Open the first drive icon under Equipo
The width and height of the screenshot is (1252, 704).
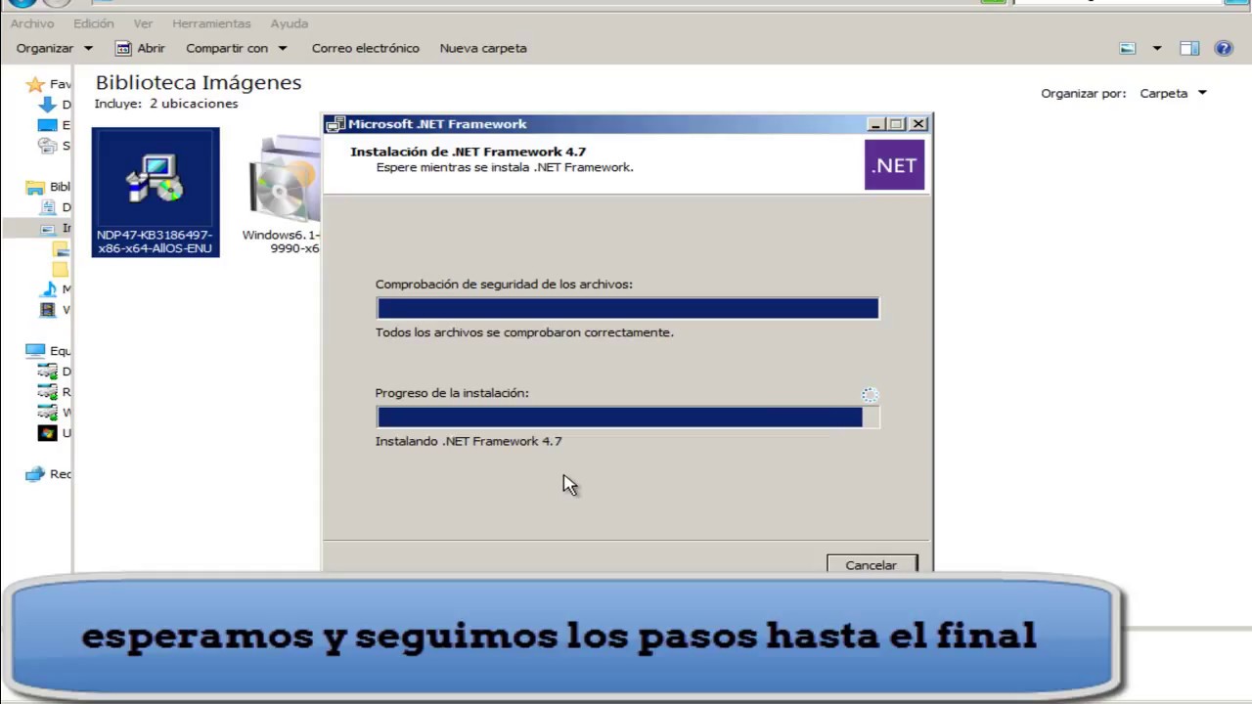(47, 372)
